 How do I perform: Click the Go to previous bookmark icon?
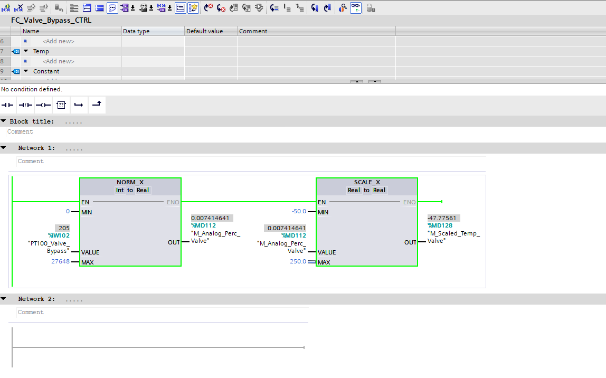(327, 8)
